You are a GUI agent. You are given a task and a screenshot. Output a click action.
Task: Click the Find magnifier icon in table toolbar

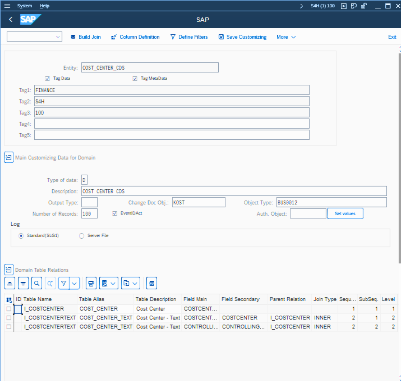[37, 283]
